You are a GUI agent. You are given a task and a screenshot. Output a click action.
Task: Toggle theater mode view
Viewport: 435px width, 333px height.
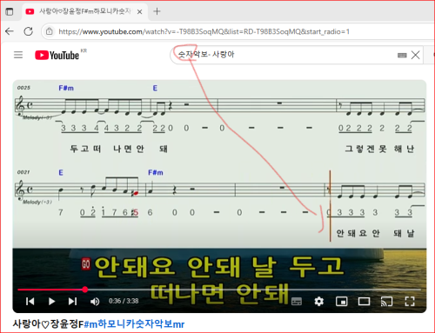click(x=364, y=302)
